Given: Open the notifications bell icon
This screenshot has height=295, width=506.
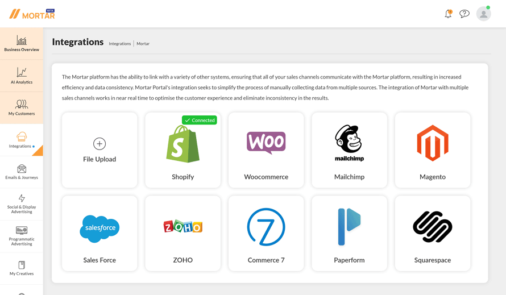Looking at the screenshot, I should 448,14.
